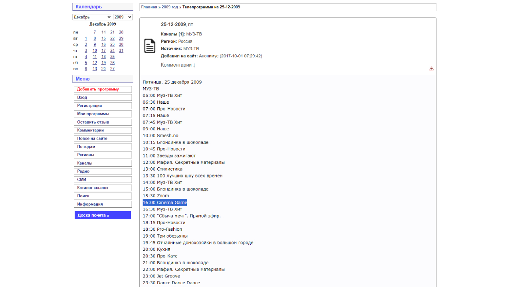Select calendar day 31
This screenshot has width=511, height=287.
pyautogui.click(x=121, y=51)
